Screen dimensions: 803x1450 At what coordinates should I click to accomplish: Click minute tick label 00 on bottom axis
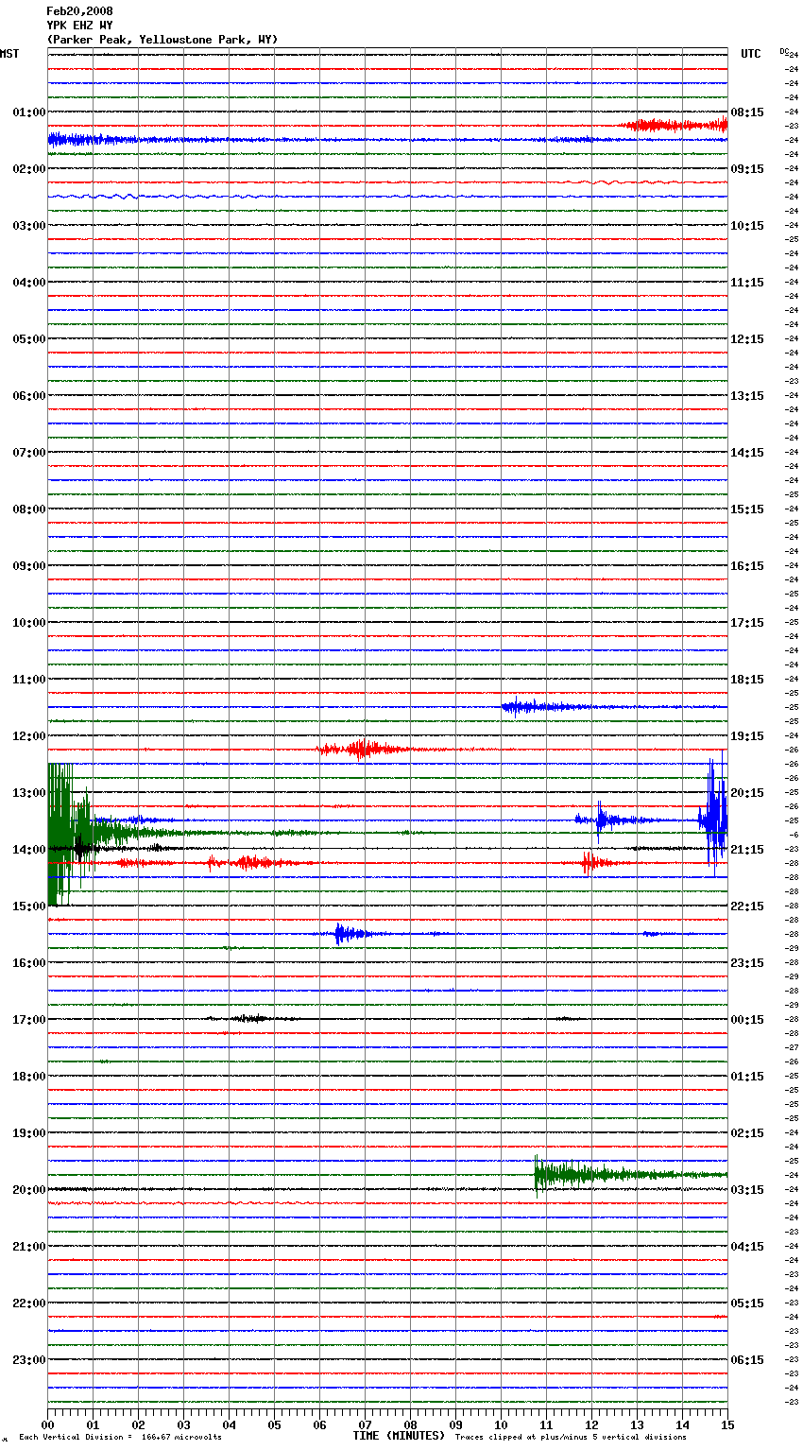[x=48, y=1424]
